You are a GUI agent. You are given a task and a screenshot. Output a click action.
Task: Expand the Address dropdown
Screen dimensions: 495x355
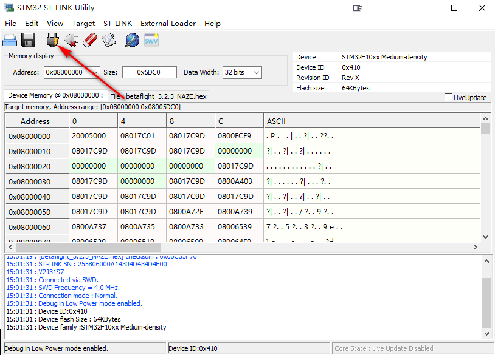click(95, 72)
